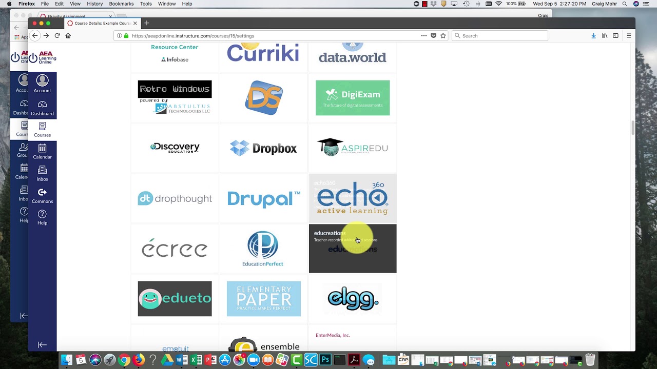The width and height of the screenshot is (657, 369).
Task: Click the Firefox Search field
Action: pyautogui.click(x=500, y=35)
